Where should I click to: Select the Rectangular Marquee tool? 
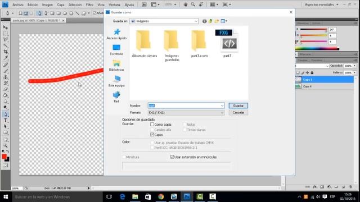(x=6, y=34)
